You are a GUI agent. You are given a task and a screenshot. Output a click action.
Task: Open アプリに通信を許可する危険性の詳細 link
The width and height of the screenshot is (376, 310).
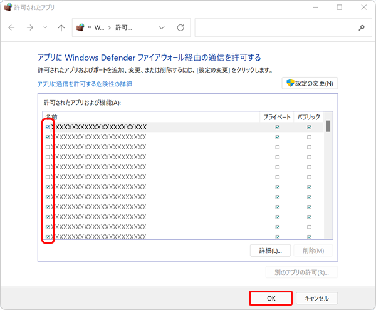pyautogui.click(x=85, y=83)
